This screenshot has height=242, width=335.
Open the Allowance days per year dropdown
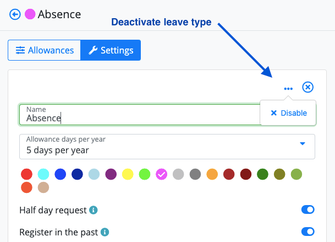pos(167,147)
